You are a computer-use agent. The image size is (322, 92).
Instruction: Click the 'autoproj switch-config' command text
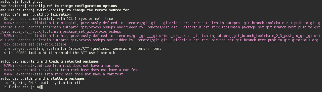(x=40, y=10)
